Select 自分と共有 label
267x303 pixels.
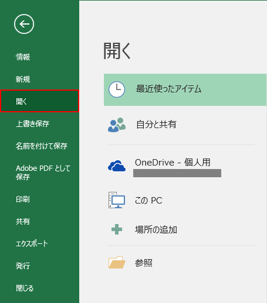pyautogui.click(x=156, y=125)
